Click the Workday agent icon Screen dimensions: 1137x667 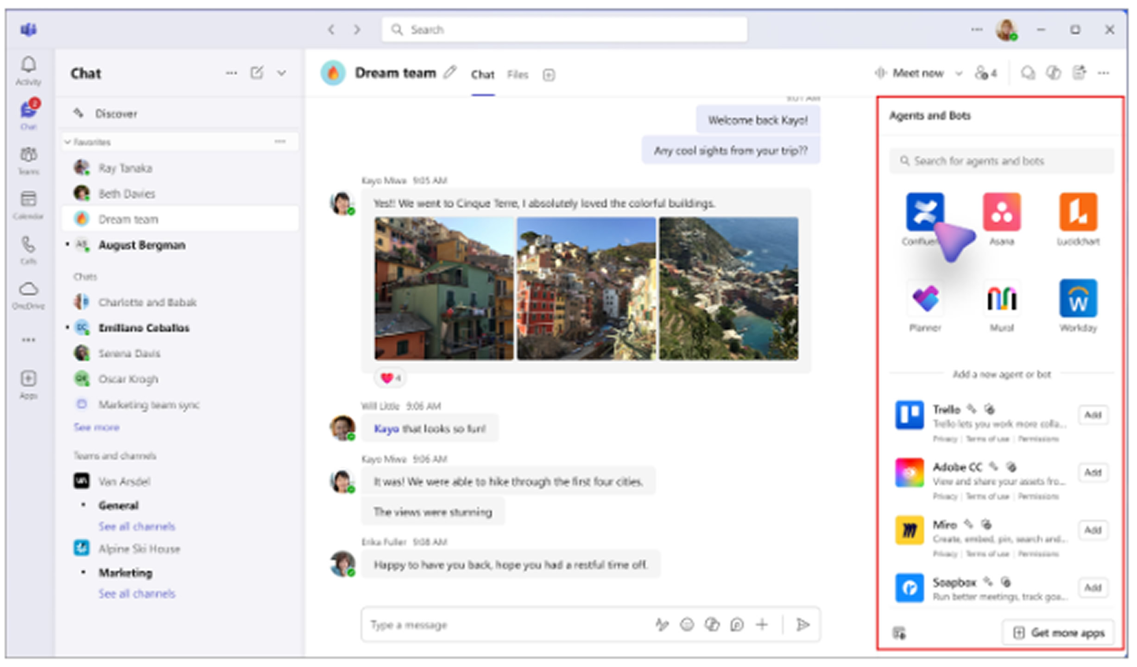[1078, 299]
